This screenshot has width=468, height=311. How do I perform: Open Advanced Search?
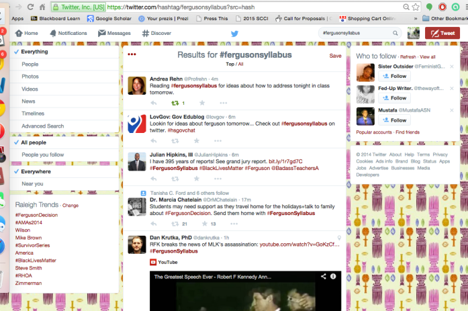click(x=64, y=126)
